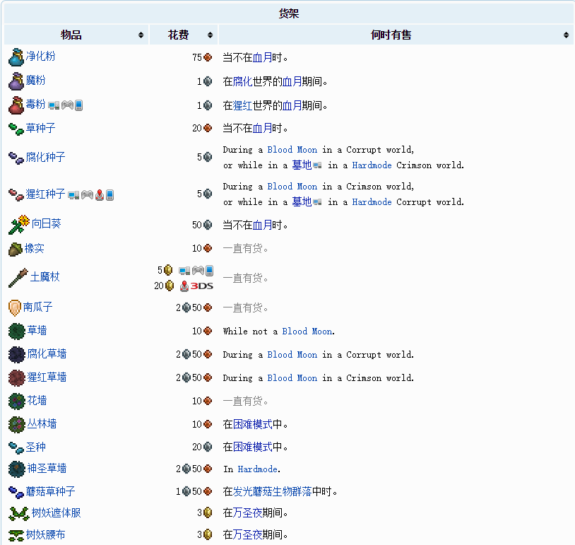The image size is (575, 545).
Task: Click the Dryad Coverings (树妖遮体服) icon
Action: tap(18, 513)
